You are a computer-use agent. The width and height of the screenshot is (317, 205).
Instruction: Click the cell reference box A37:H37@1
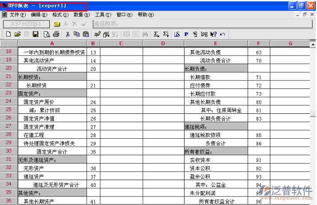(x=26, y=24)
